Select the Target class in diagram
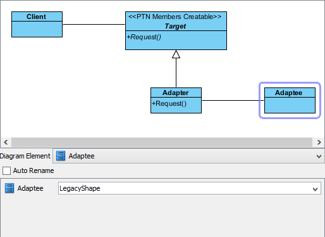This screenshot has height=237, width=325. tap(176, 30)
